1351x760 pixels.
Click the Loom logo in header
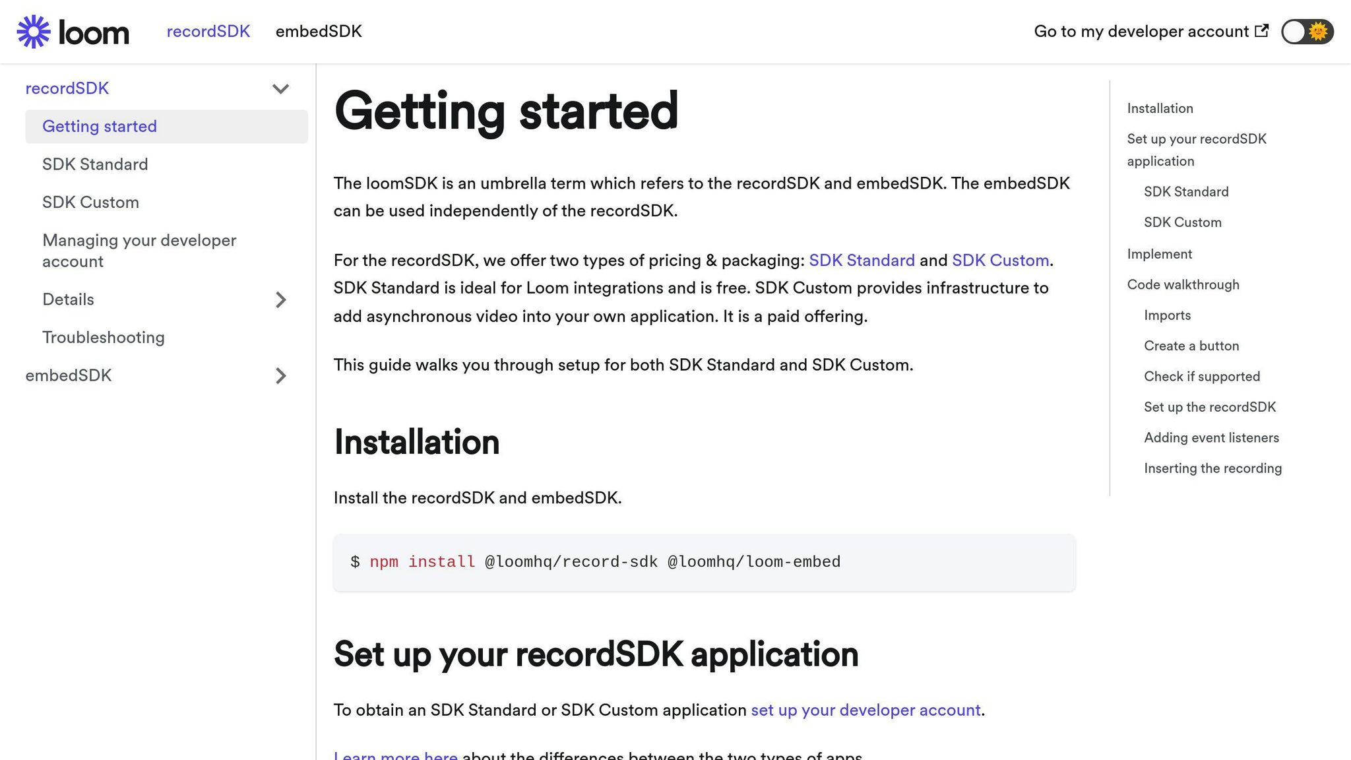73,32
